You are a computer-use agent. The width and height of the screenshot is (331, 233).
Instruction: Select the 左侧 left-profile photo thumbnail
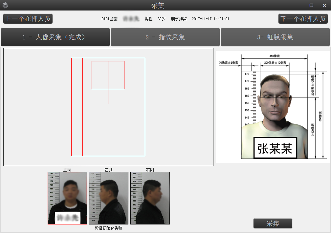point(108,198)
